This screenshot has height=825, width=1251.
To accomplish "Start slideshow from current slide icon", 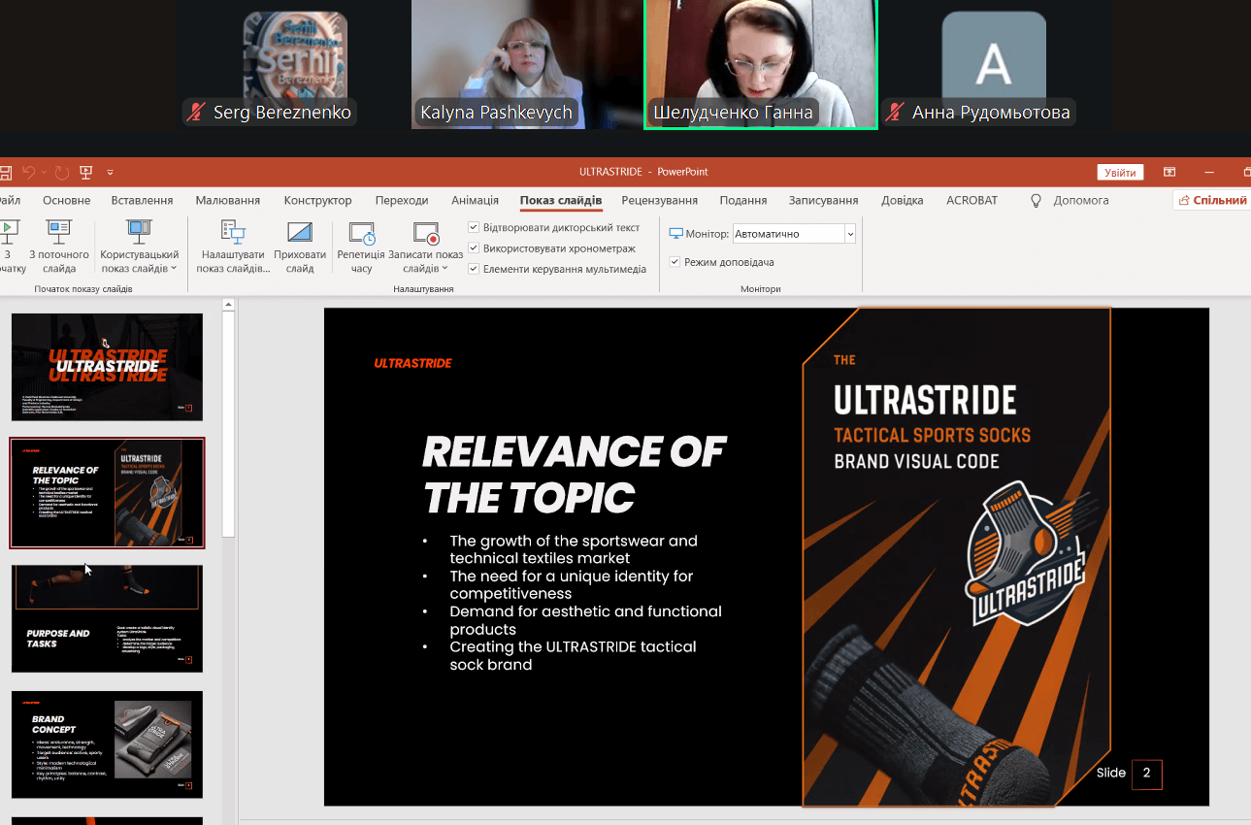I will 58,232.
